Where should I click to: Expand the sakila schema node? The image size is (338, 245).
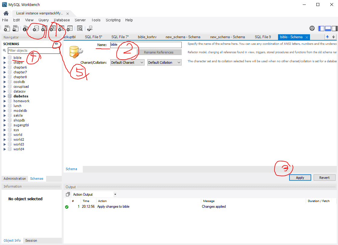(x=5, y=115)
